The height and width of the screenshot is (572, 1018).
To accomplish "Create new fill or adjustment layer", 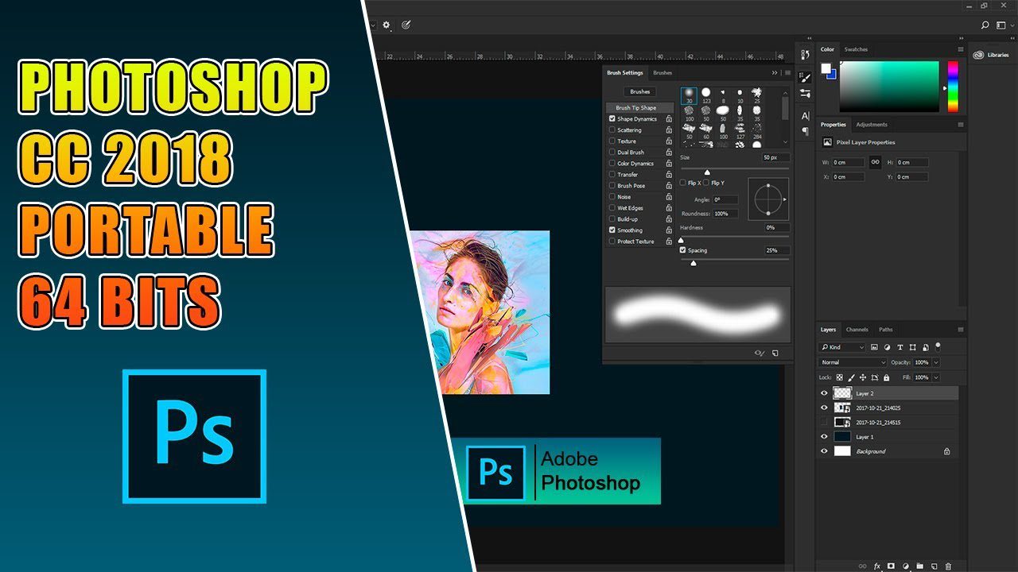I will [x=906, y=566].
